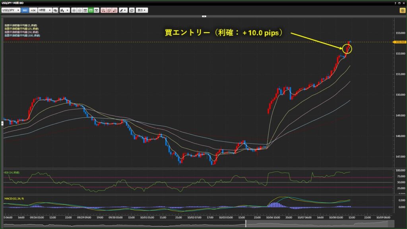Toggle the green highlighted layout icon
This screenshot has width=407, height=229.
click(x=91, y=10)
